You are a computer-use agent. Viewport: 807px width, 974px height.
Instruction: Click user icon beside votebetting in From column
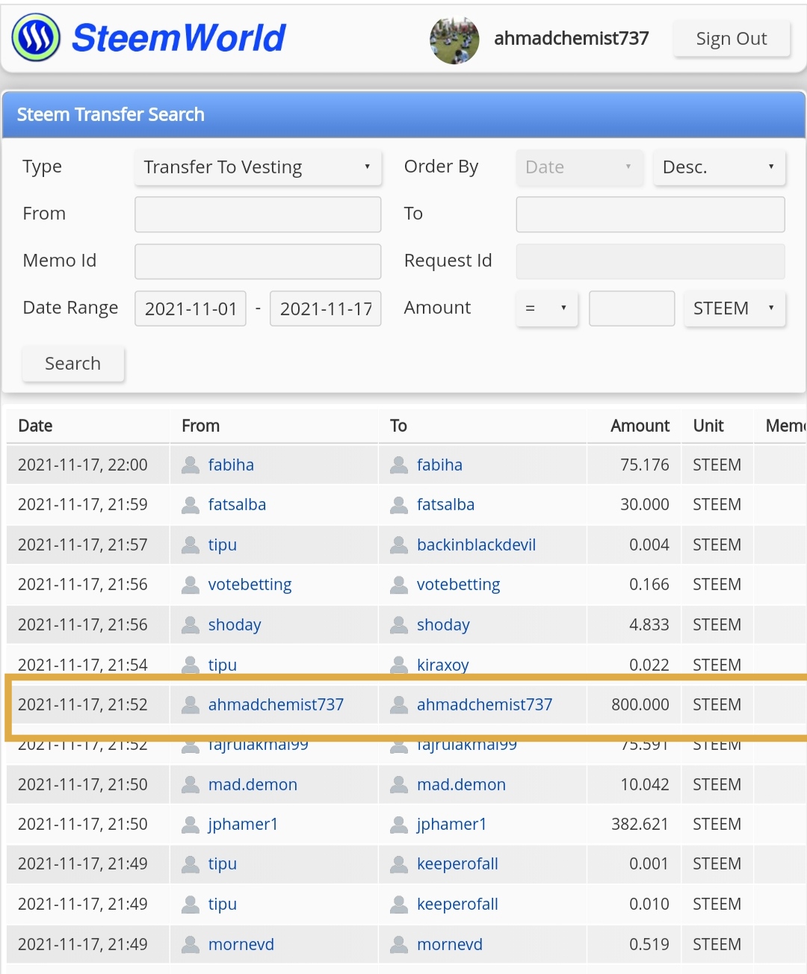[x=191, y=585]
